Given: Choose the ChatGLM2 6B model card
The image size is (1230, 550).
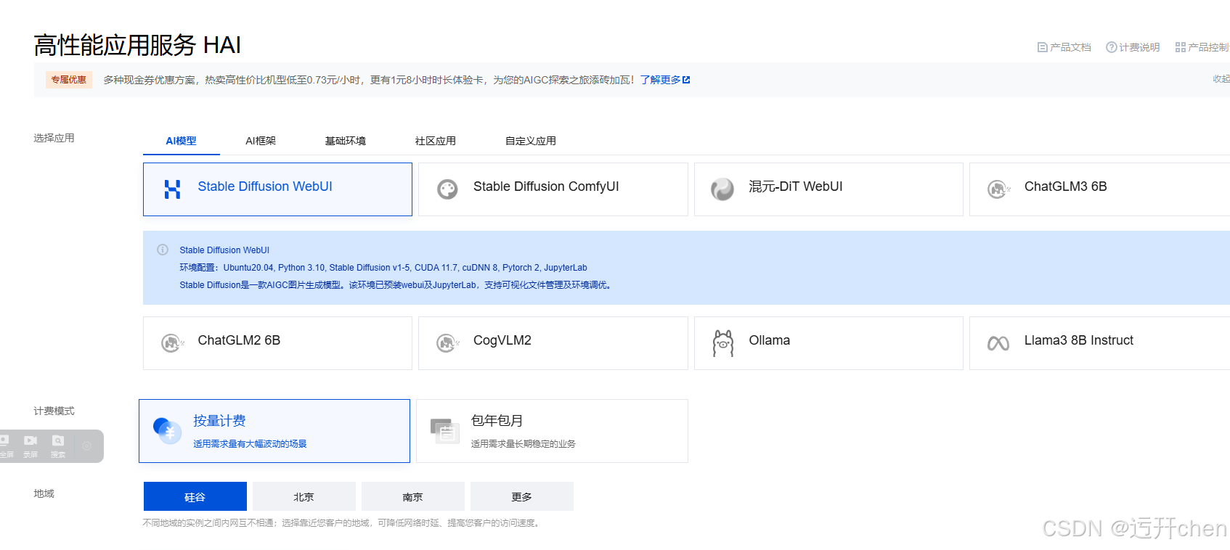Looking at the screenshot, I should (x=277, y=343).
